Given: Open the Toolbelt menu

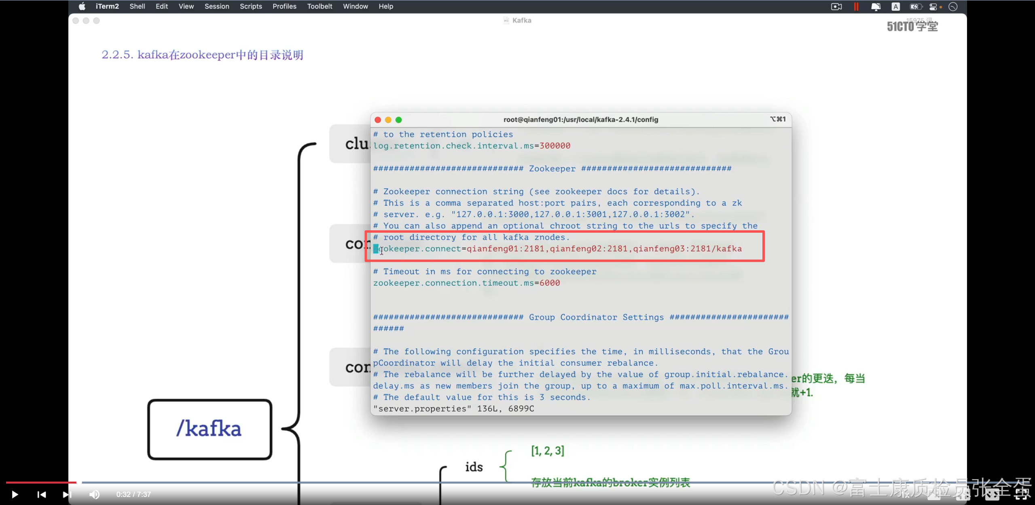Looking at the screenshot, I should click(x=319, y=6).
